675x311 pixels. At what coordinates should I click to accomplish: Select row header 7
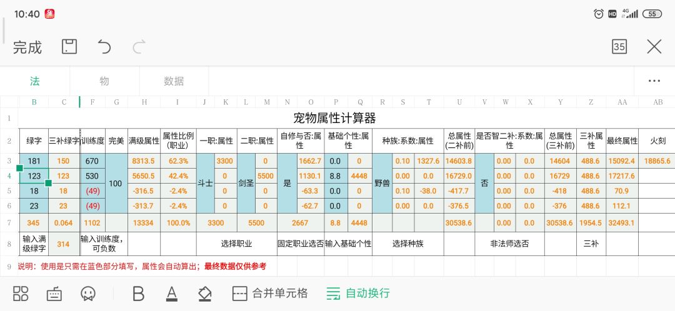click(9, 223)
